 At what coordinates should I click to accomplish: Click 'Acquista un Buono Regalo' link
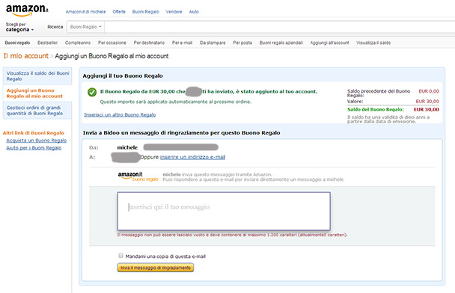37,141
